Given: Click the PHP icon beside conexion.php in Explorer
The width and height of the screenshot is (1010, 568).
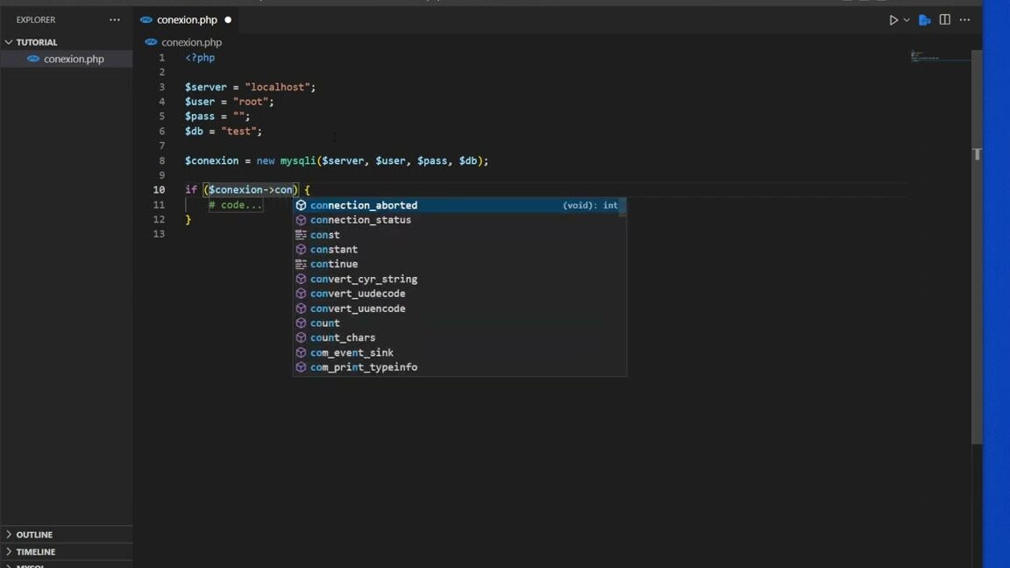Looking at the screenshot, I should point(32,59).
